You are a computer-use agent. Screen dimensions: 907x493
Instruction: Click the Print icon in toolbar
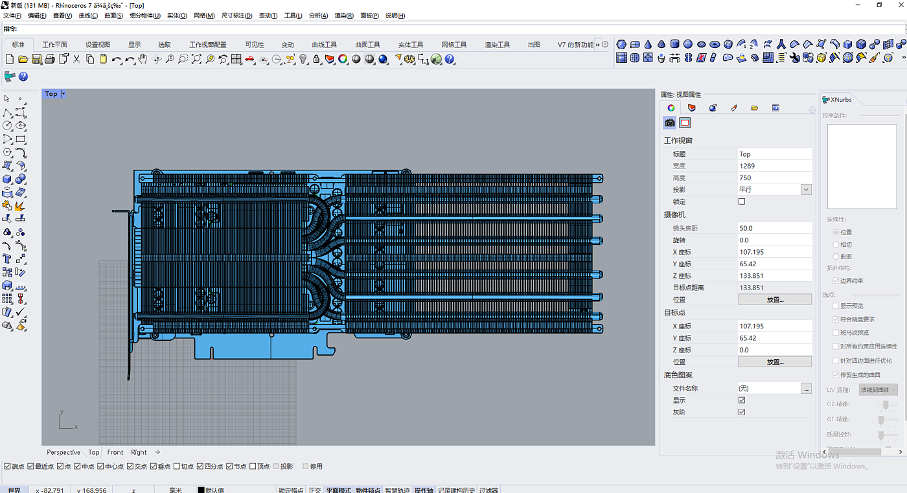click(x=50, y=59)
